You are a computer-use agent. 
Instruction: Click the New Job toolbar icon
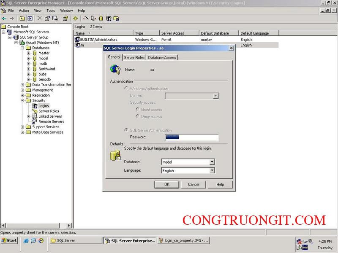click(116, 19)
